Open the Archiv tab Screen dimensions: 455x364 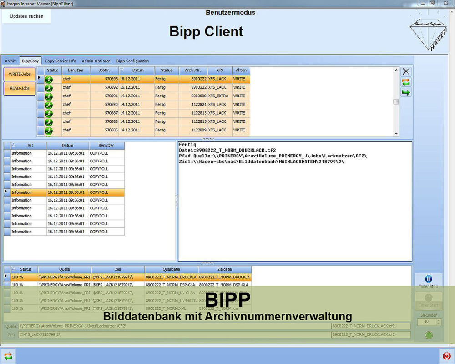point(10,61)
